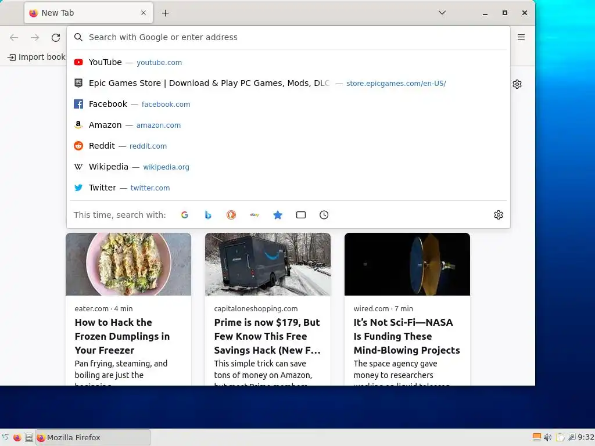Pick DuckDuckGo search engine icon
The image size is (595, 446).
231,215
